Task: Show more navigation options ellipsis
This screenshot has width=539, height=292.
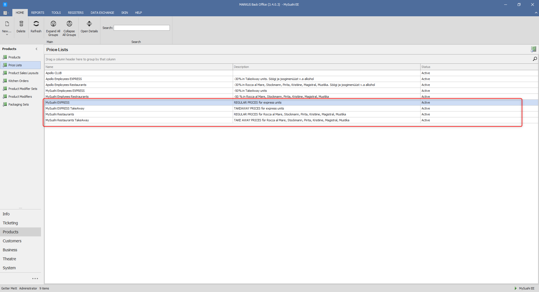Action: [35, 279]
